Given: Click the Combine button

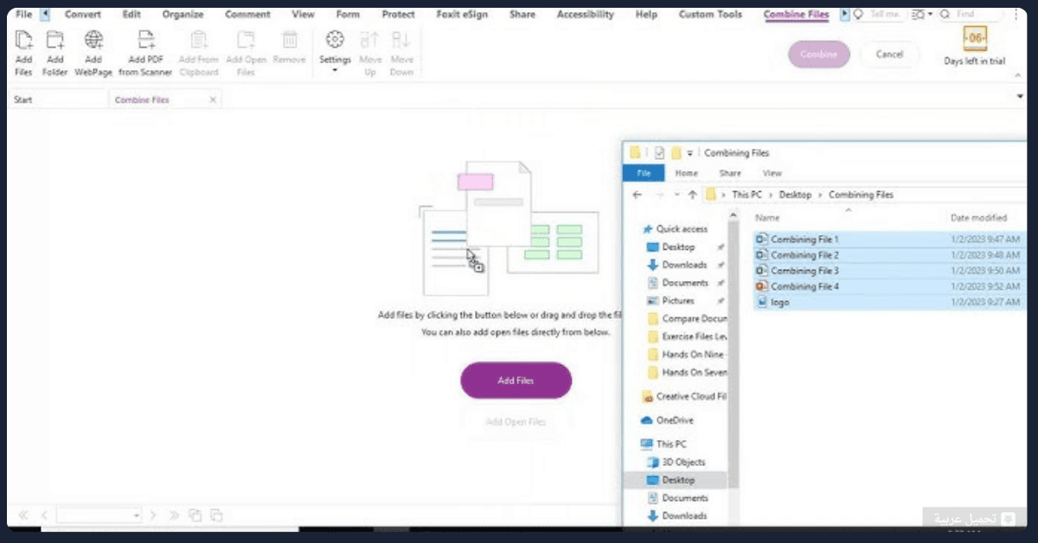Looking at the screenshot, I should tap(818, 54).
